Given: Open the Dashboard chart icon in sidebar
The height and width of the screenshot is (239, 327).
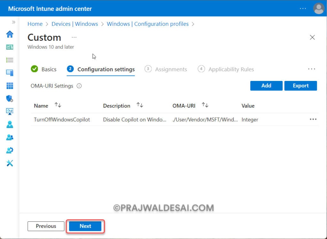Looking at the screenshot, I should click(10, 47).
